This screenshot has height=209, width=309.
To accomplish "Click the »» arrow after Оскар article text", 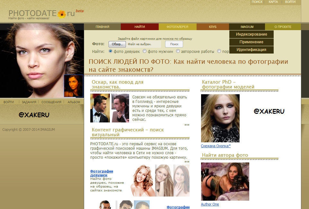I will [x=187, y=125].
